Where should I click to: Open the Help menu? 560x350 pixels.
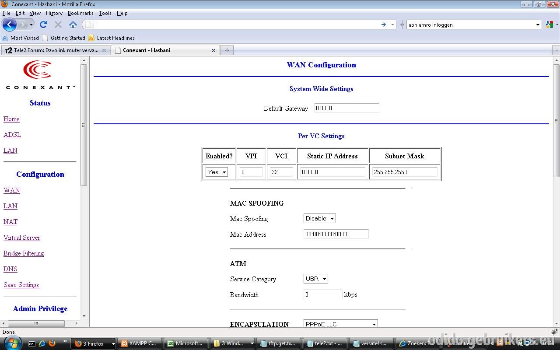122,13
